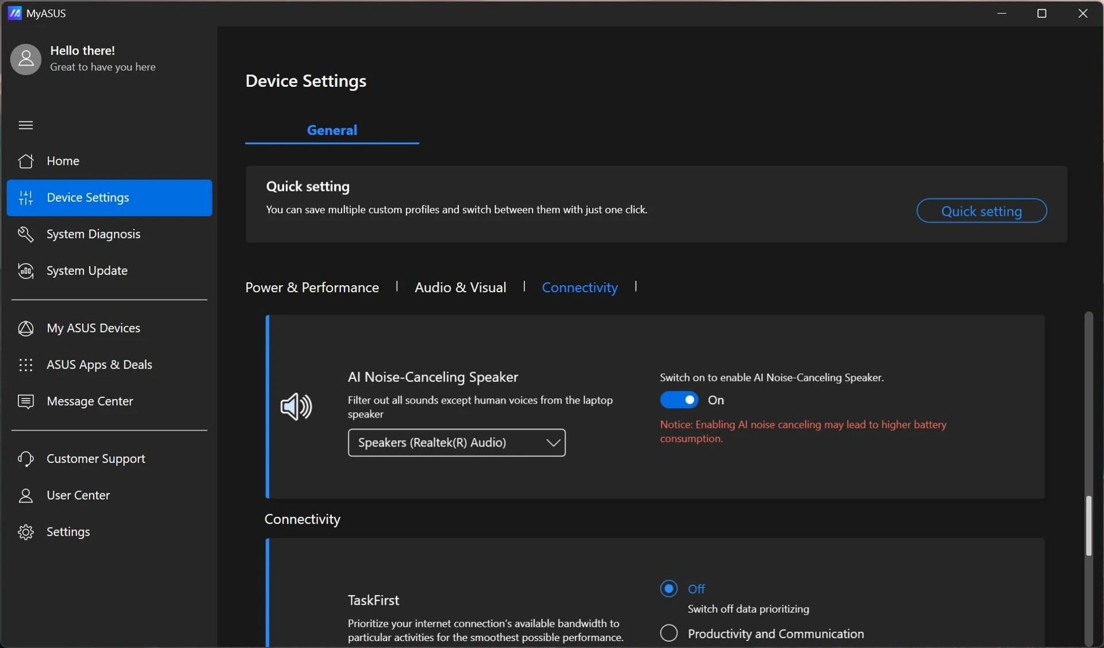Select the General tab

(332, 130)
